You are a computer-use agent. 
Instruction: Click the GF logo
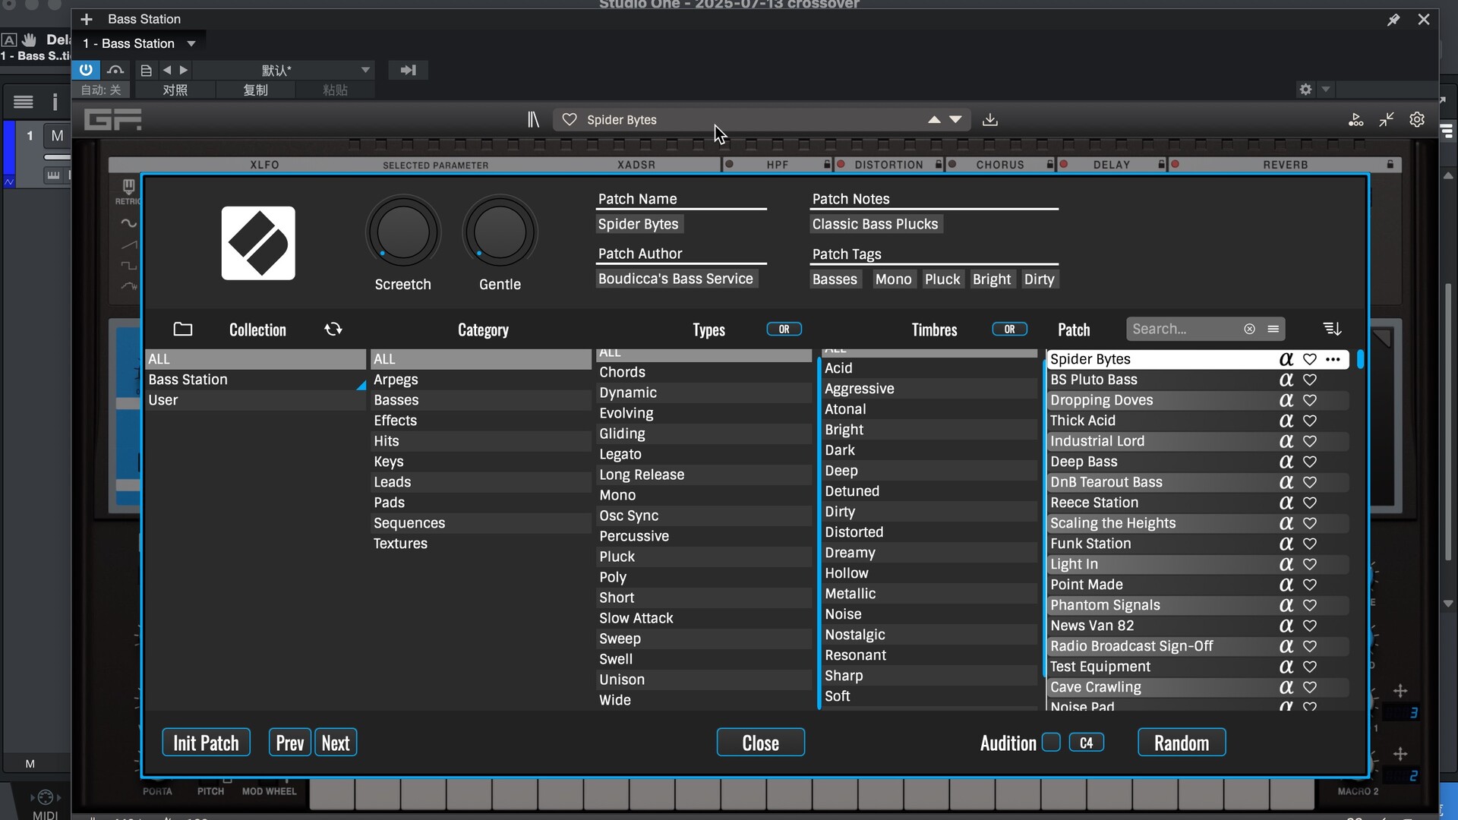(x=113, y=119)
